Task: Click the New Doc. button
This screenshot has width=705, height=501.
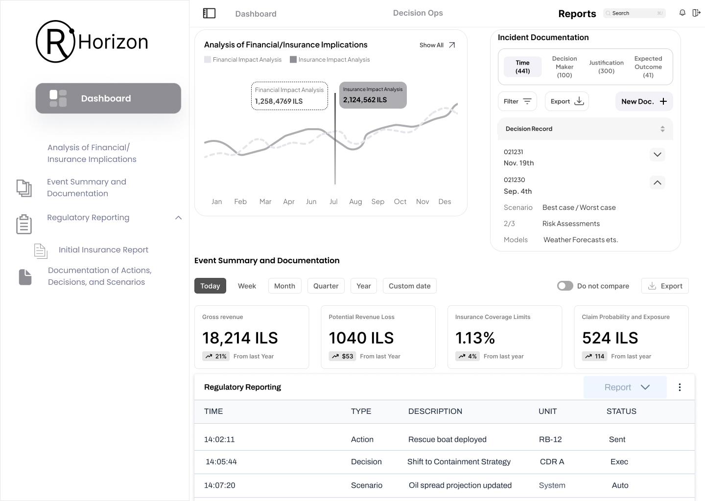Action: 644,101
